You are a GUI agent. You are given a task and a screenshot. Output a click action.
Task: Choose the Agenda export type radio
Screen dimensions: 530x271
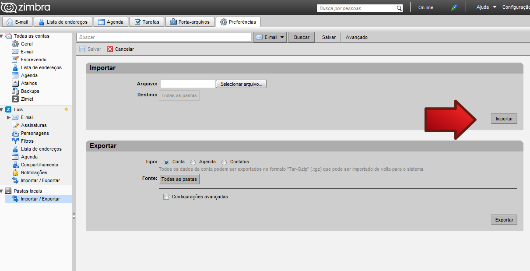tap(193, 162)
